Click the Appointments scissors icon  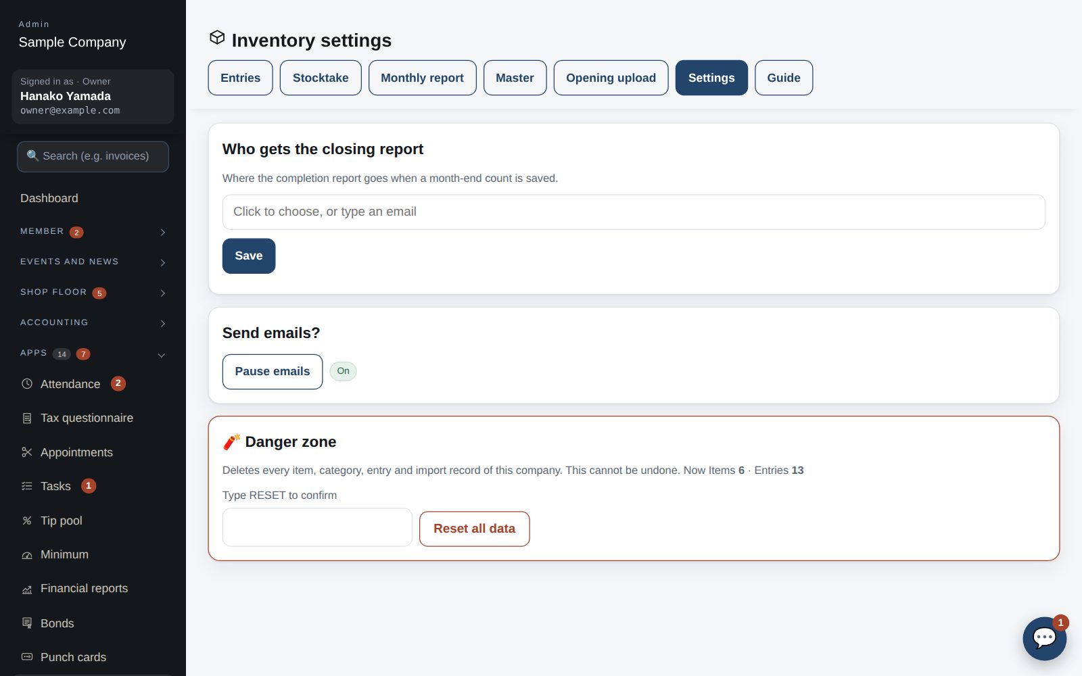coord(27,452)
